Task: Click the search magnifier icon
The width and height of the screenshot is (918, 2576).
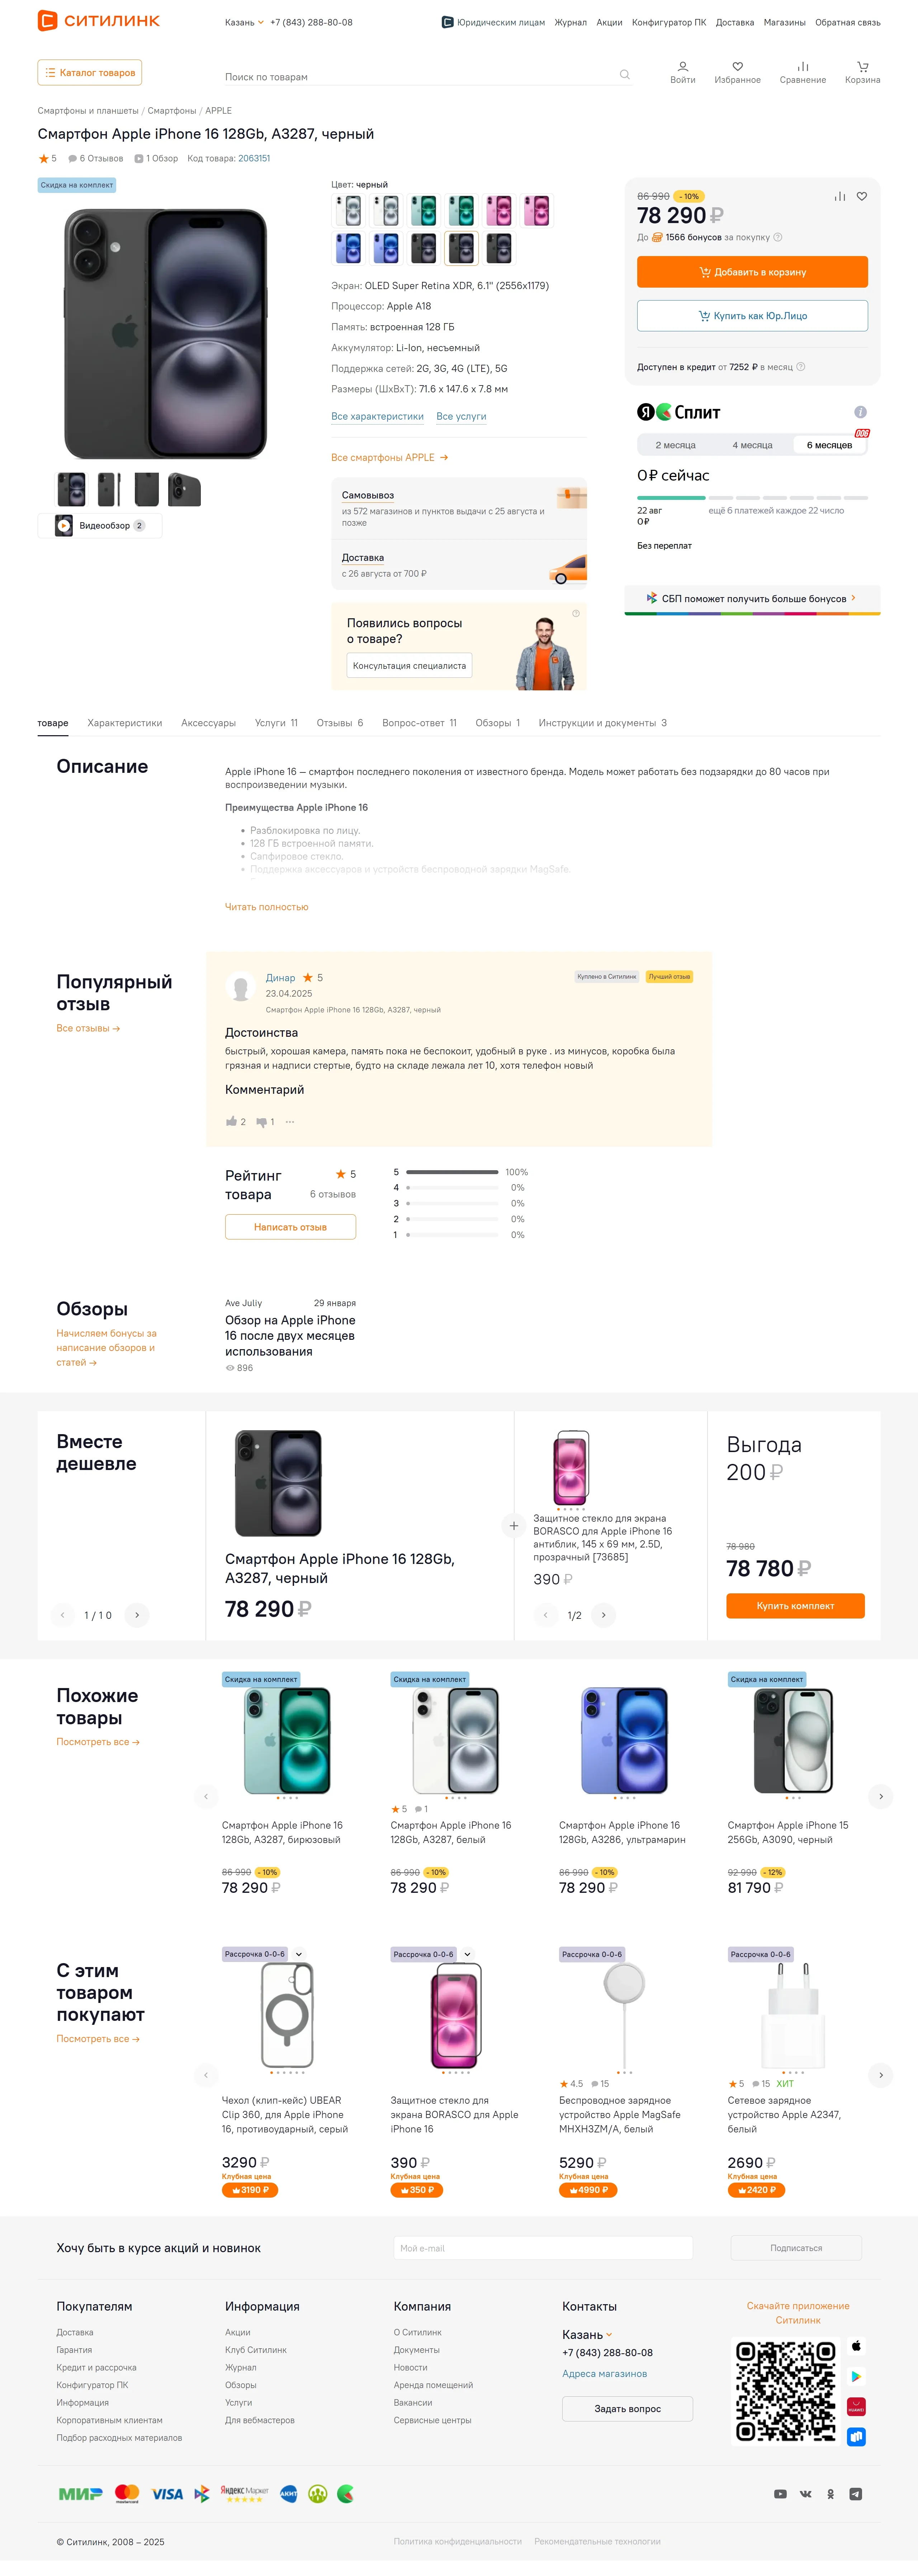Action: pos(624,75)
